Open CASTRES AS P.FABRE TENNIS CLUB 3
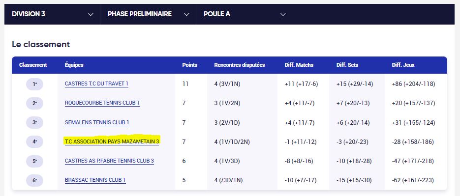This screenshot has height=196, width=460. point(109,161)
